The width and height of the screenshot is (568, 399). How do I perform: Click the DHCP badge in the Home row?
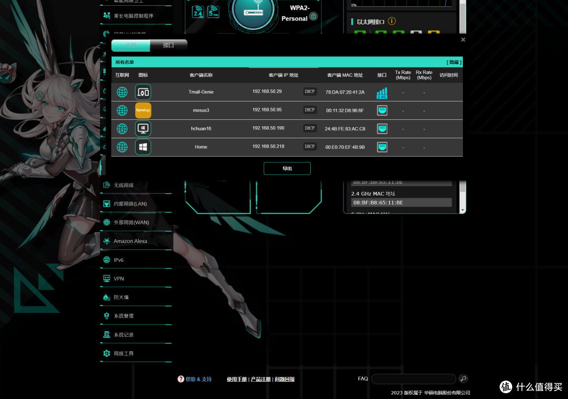click(310, 147)
